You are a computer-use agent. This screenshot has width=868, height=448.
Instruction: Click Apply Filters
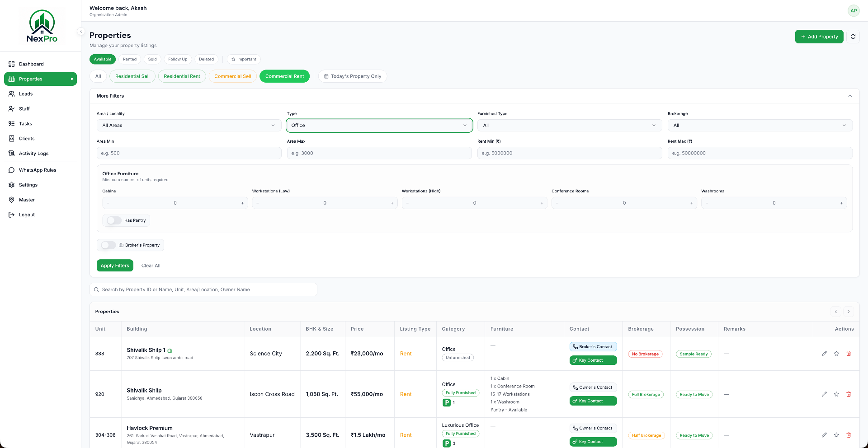tap(115, 266)
